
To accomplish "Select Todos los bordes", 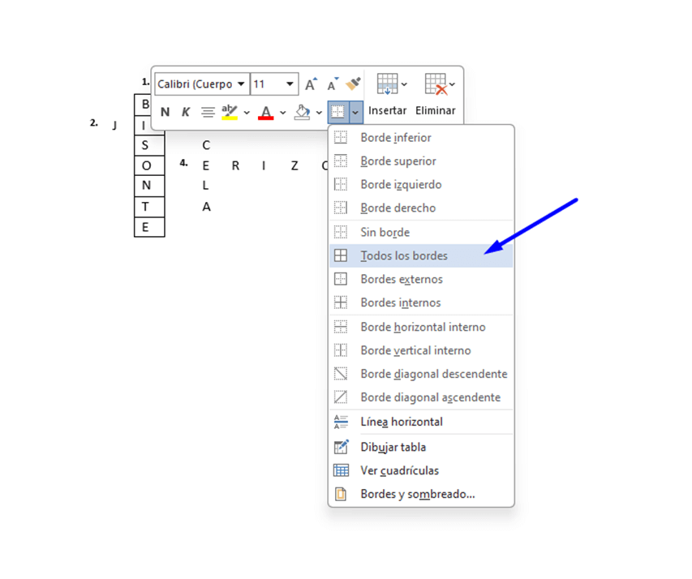I will pyautogui.click(x=421, y=255).
